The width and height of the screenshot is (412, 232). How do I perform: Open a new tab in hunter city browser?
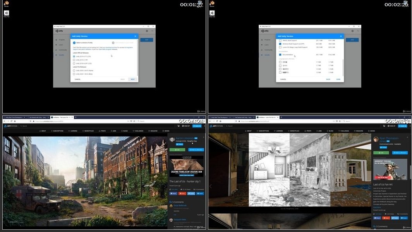coord(76,117)
